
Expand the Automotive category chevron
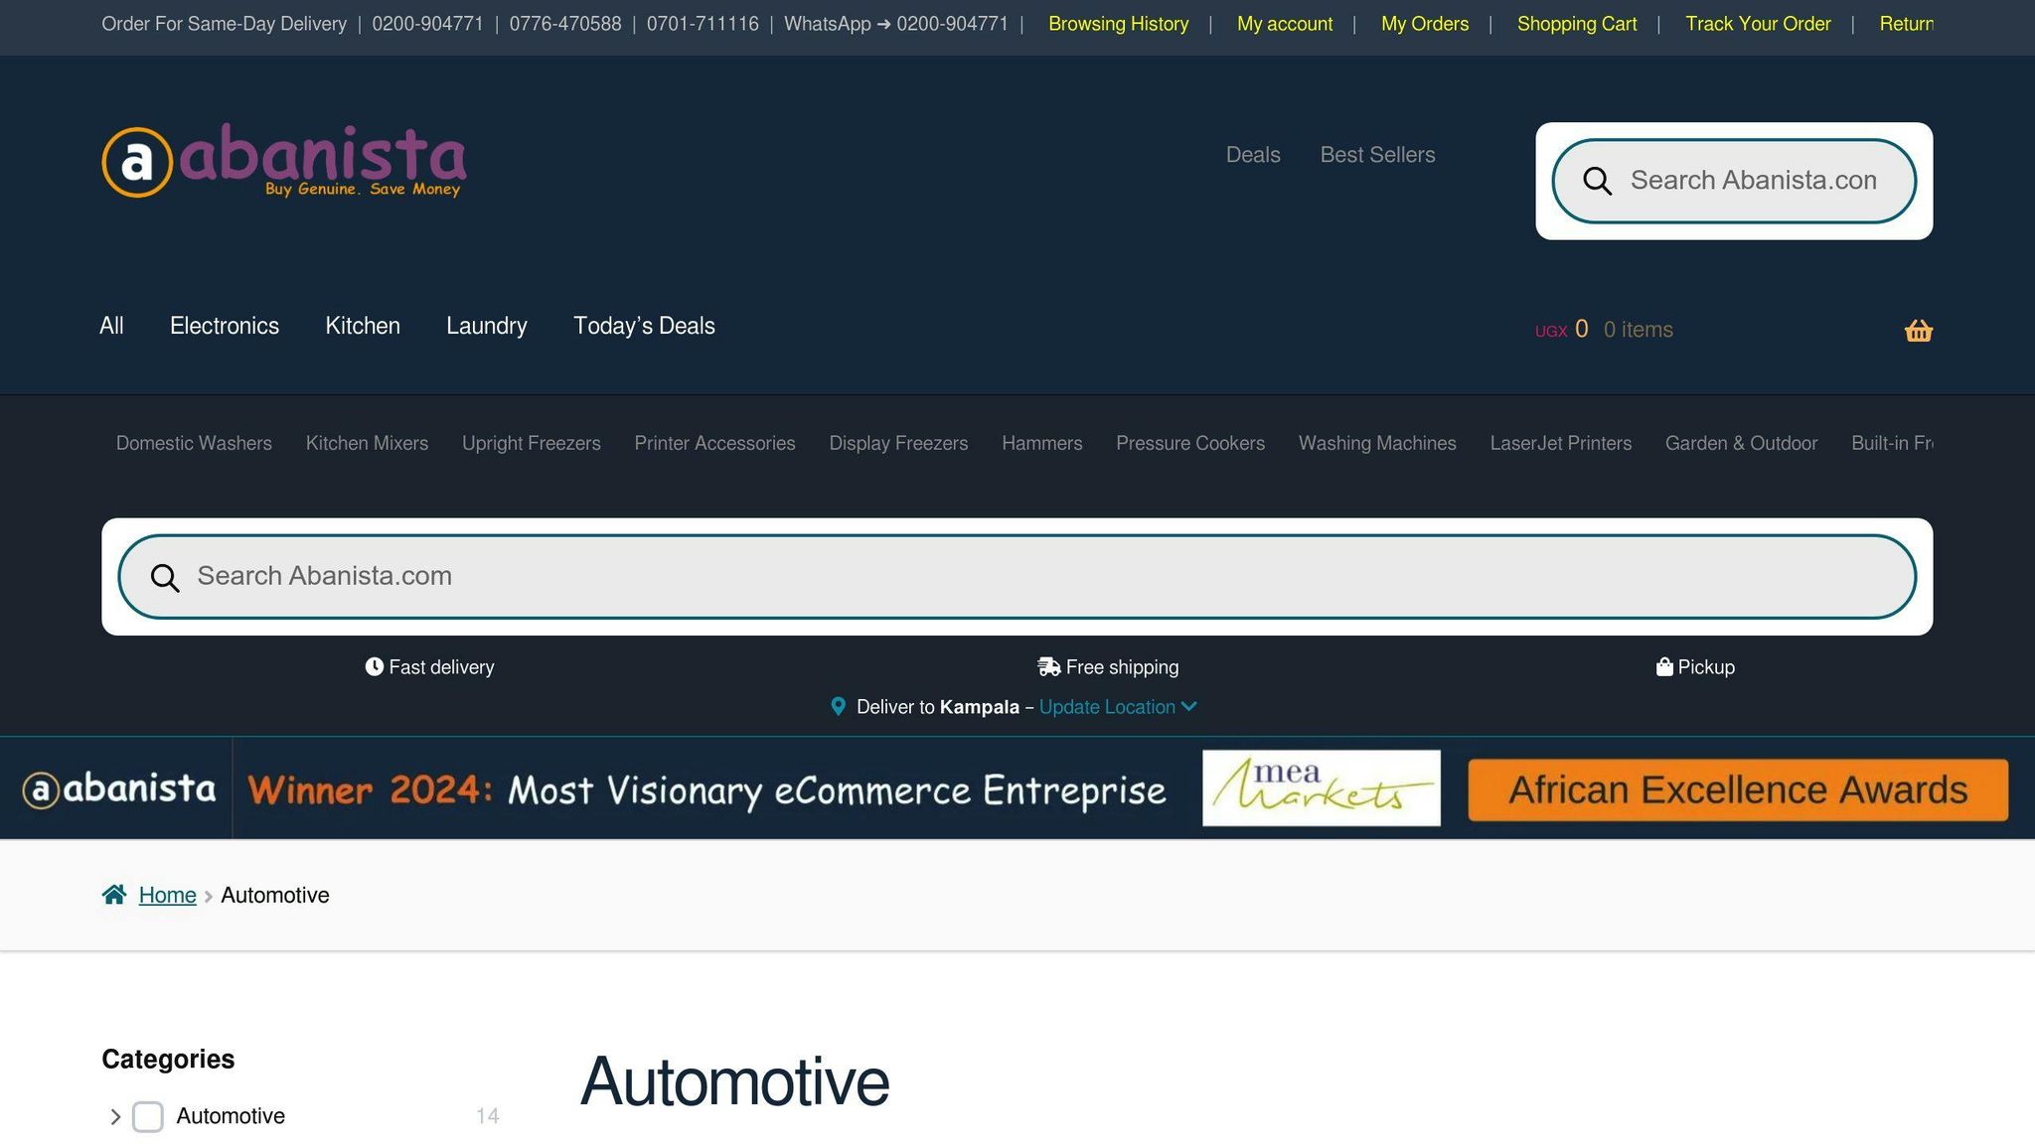click(115, 1116)
